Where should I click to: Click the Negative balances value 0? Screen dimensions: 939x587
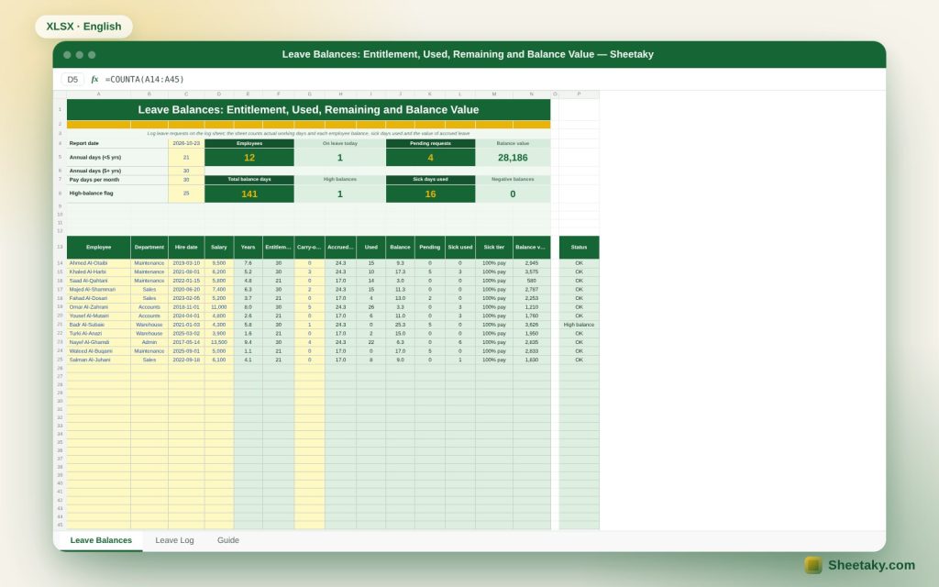click(x=513, y=194)
